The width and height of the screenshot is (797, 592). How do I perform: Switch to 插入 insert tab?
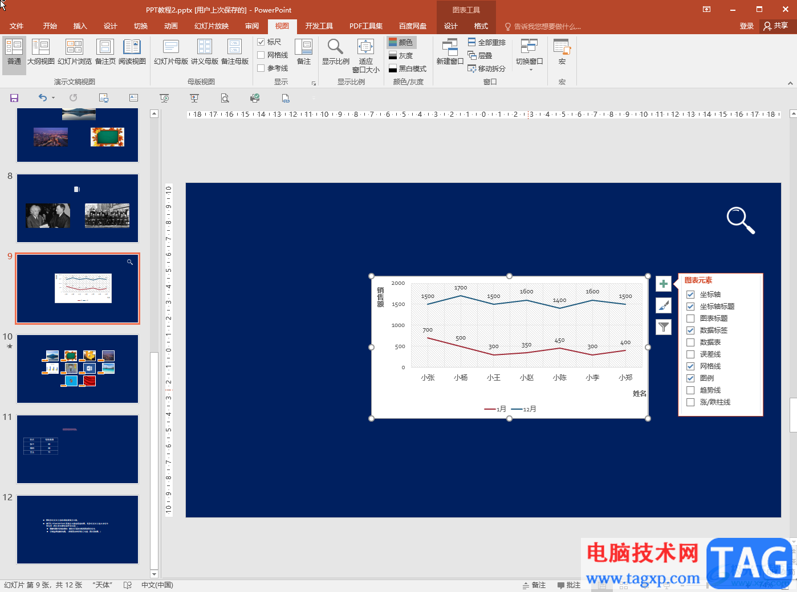(x=80, y=26)
